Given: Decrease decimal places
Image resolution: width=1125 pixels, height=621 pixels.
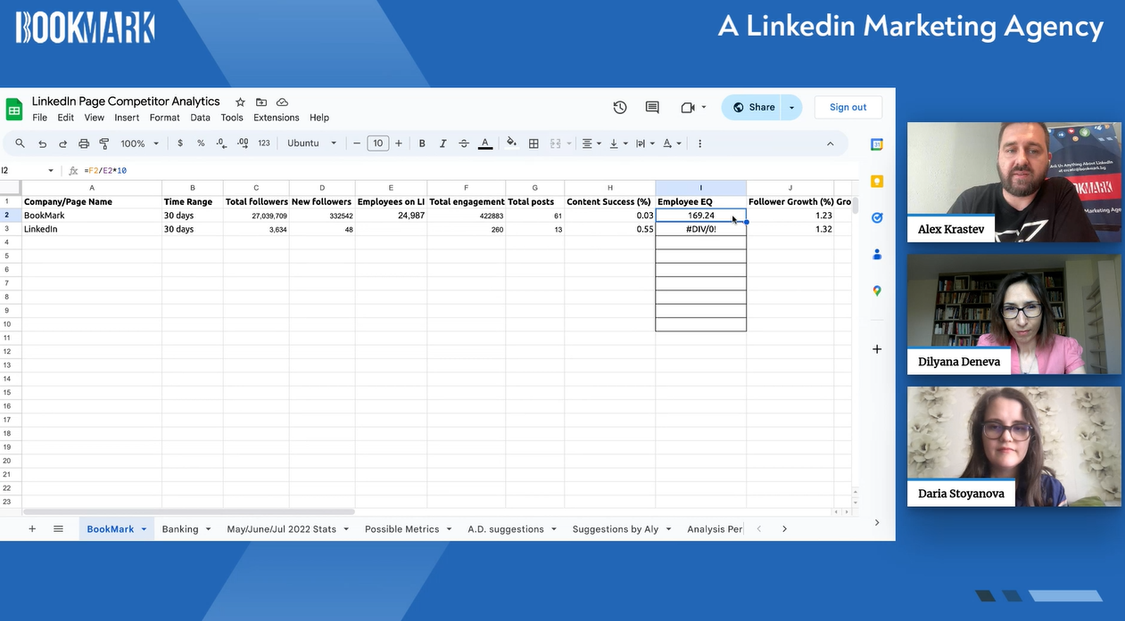Looking at the screenshot, I should coord(221,143).
